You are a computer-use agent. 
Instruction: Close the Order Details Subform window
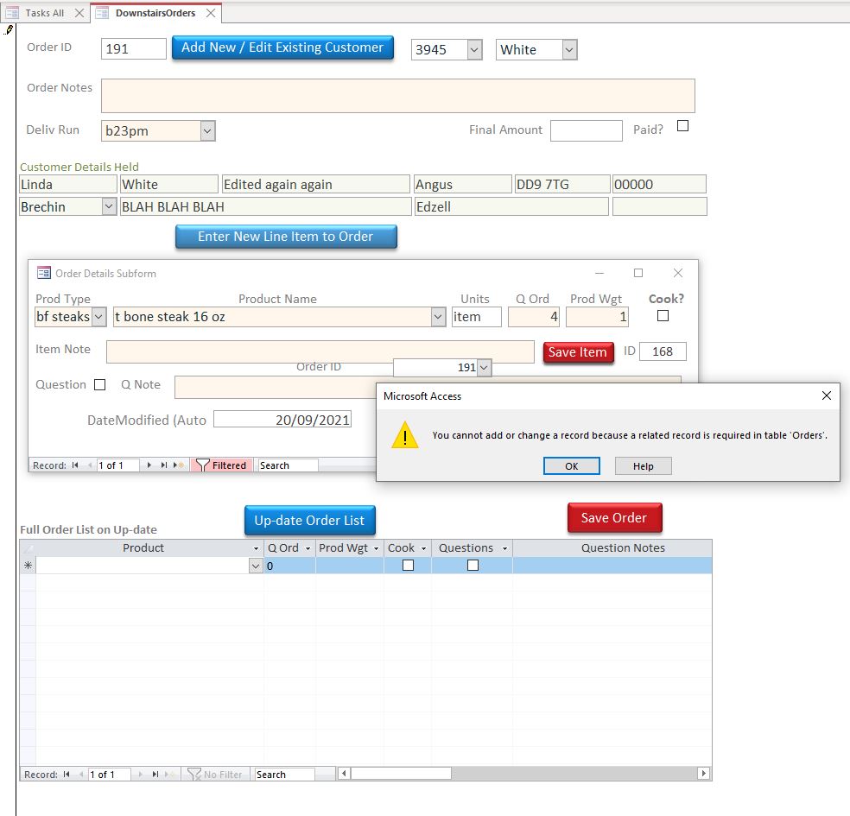tap(677, 273)
